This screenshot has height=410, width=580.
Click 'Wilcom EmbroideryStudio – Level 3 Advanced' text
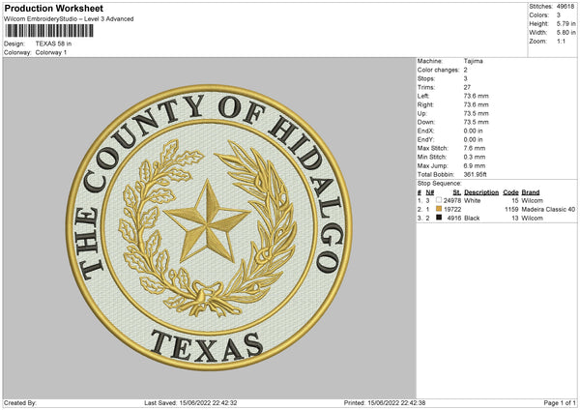pyautogui.click(x=69, y=19)
